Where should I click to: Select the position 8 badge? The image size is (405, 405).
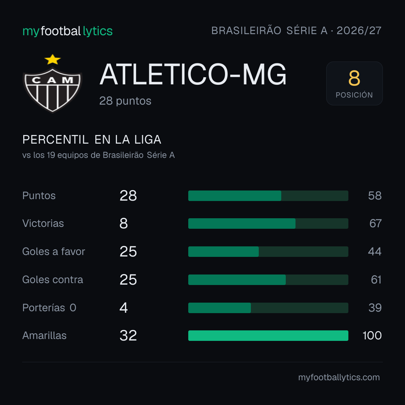pos(354,83)
